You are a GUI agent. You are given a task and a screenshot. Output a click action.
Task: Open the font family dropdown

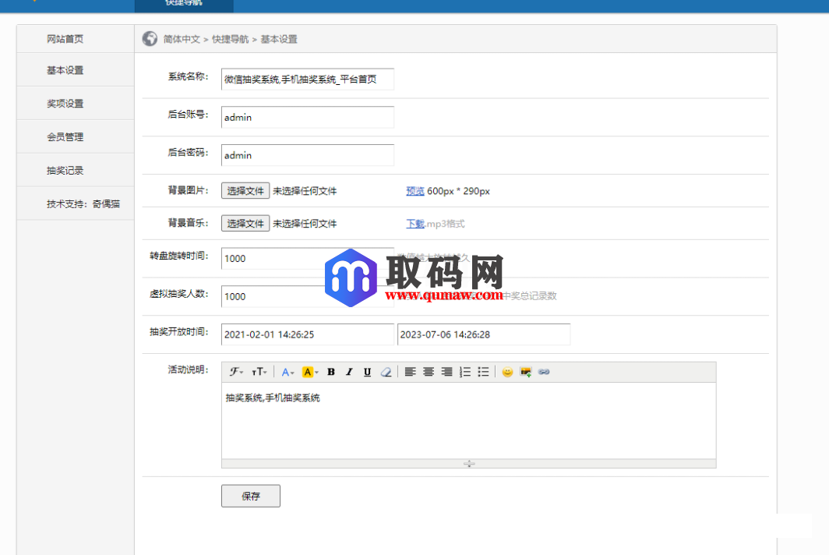point(236,372)
